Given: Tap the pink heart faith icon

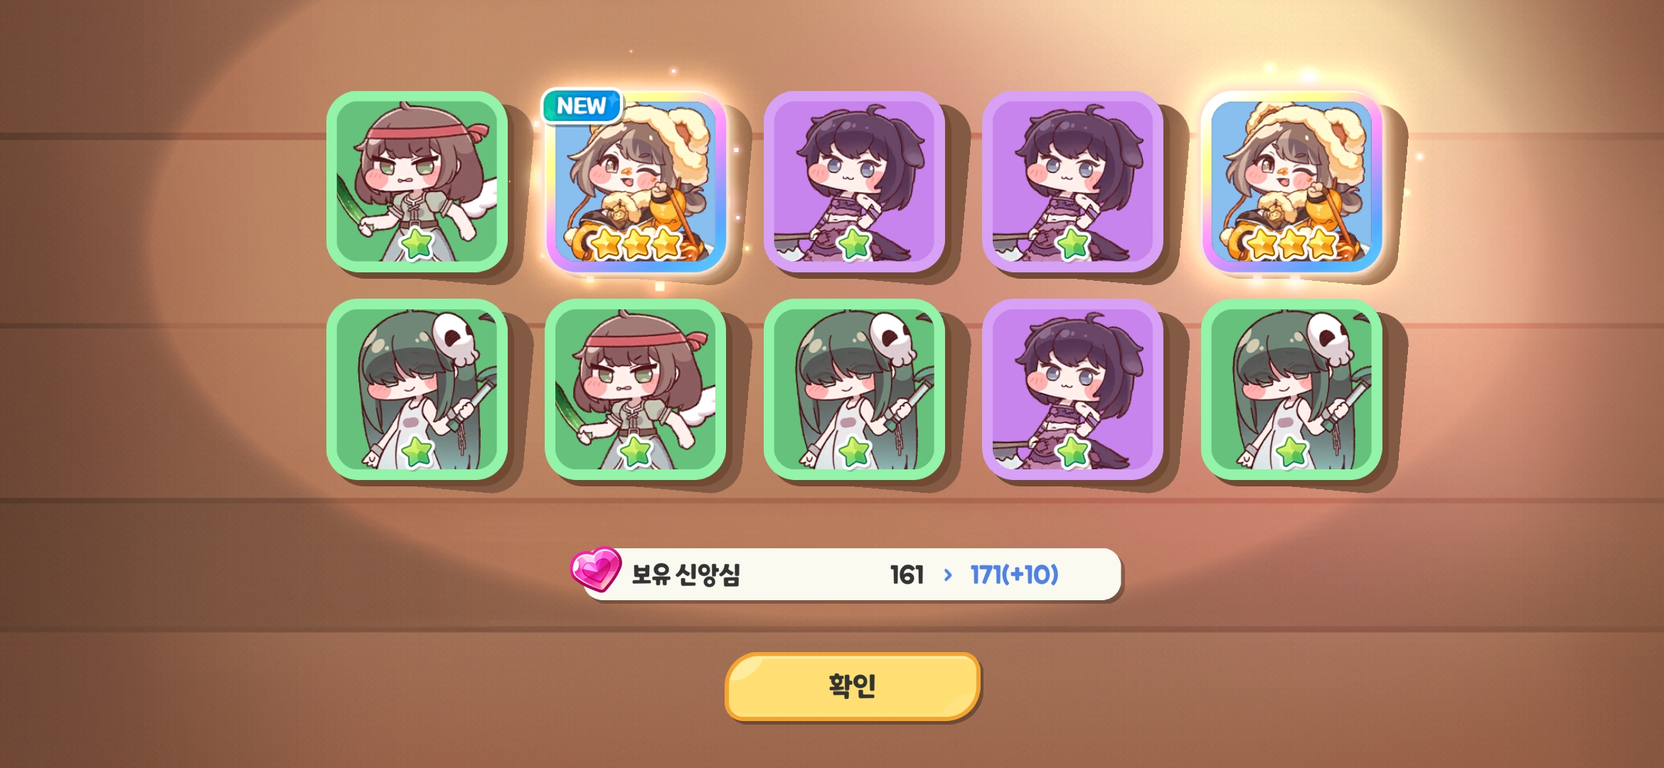Looking at the screenshot, I should tap(596, 569).
